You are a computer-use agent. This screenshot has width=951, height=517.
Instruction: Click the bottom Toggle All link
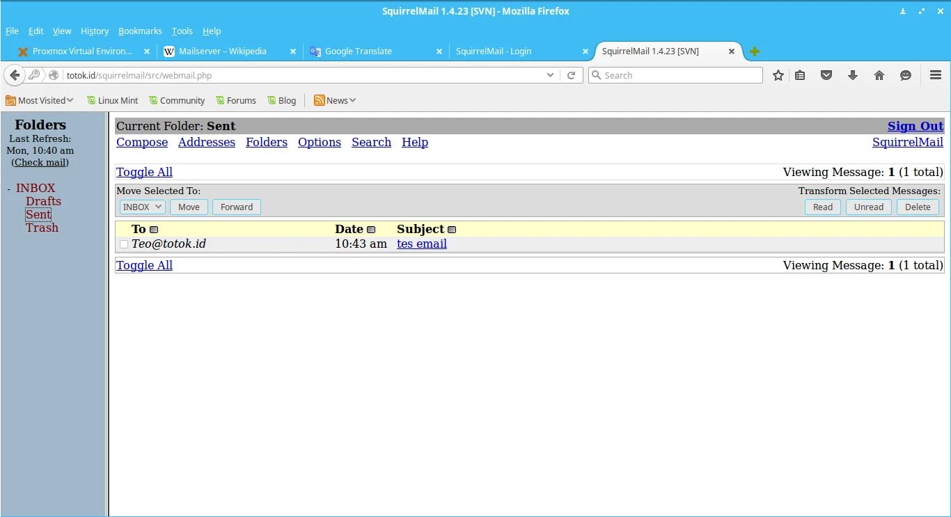144,265
